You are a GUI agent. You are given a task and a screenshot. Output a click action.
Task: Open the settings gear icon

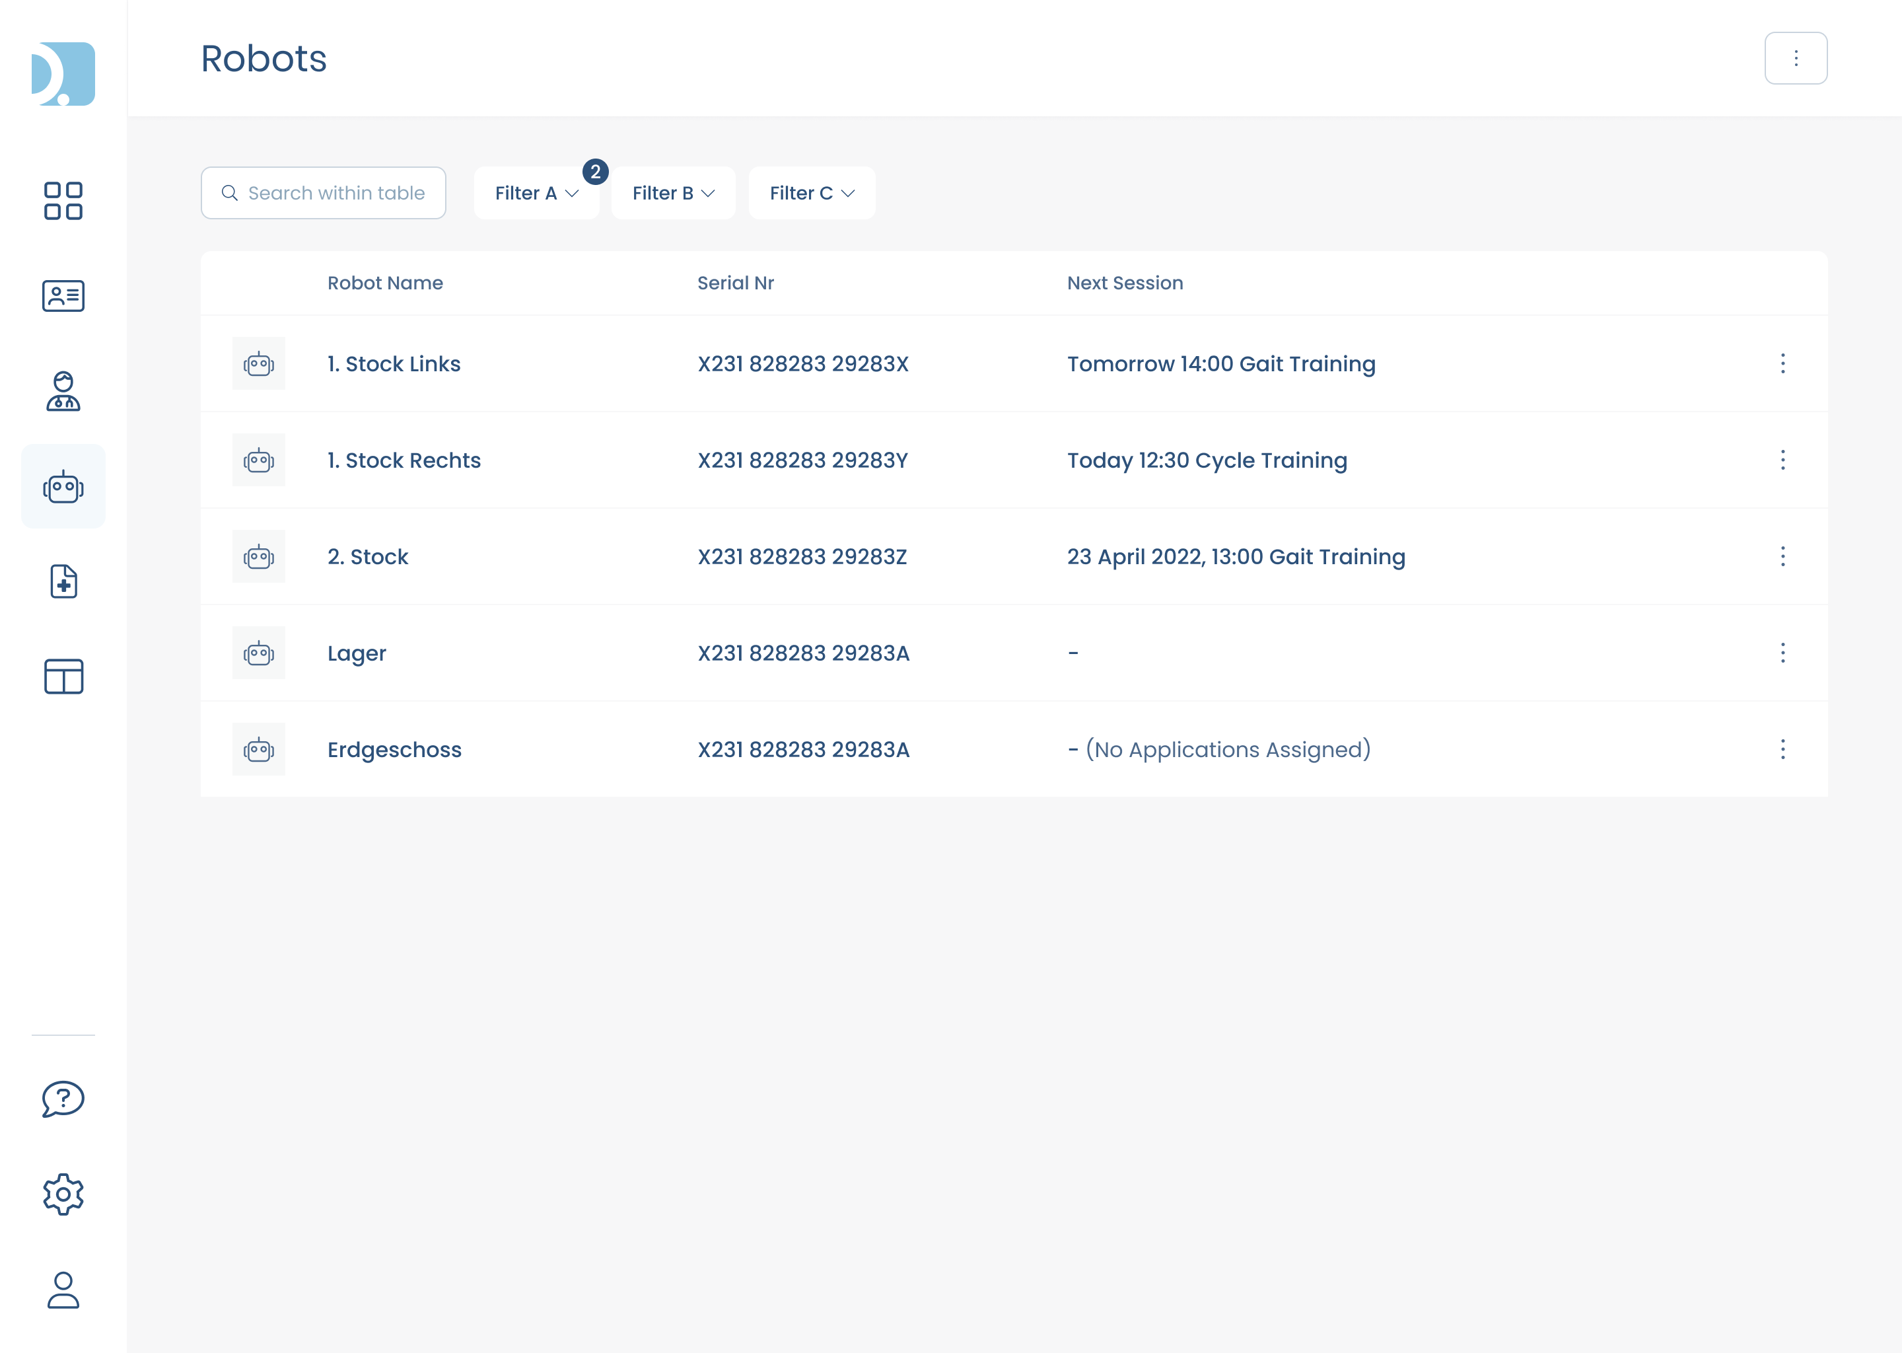tap(63, 1194)
